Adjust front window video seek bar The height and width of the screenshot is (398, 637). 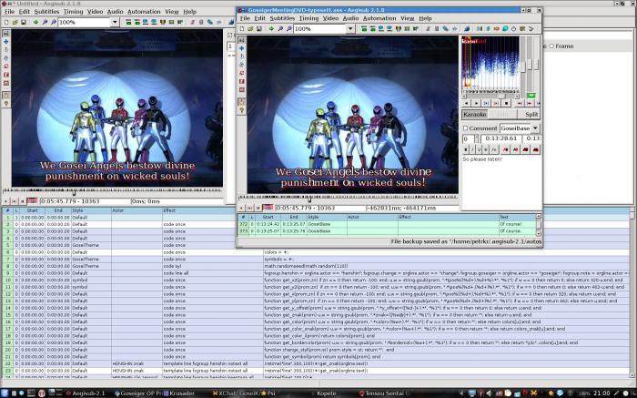[x=349, y=198]
